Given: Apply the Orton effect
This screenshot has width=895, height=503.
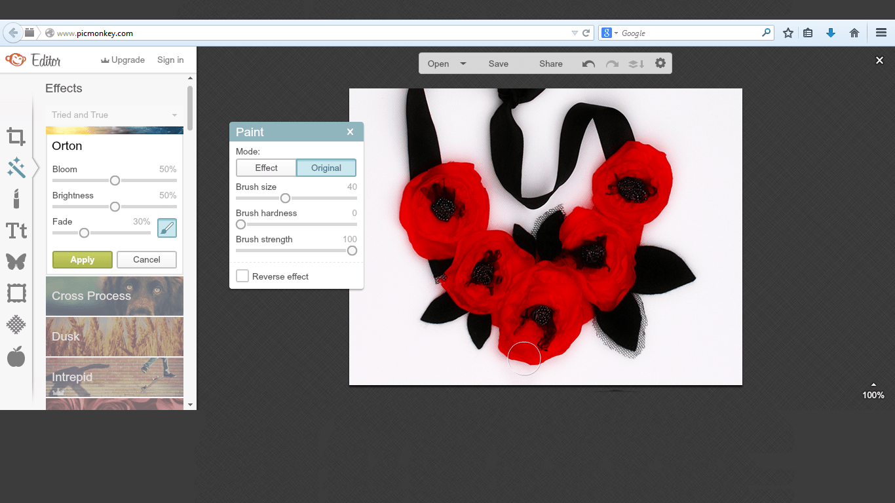Looking at the screenshot, I should pyautogui.click(x=82, y=260).
